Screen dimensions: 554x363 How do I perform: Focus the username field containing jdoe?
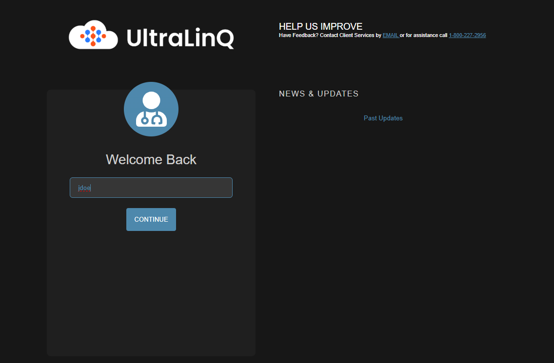[x=151, y=188]
